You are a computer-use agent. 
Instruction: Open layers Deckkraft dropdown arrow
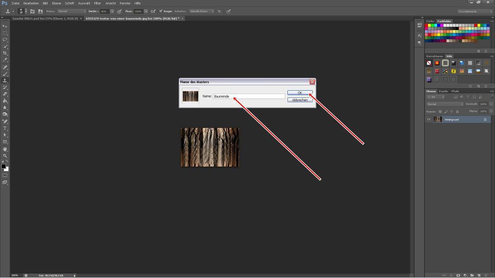(x=491, y=104)
